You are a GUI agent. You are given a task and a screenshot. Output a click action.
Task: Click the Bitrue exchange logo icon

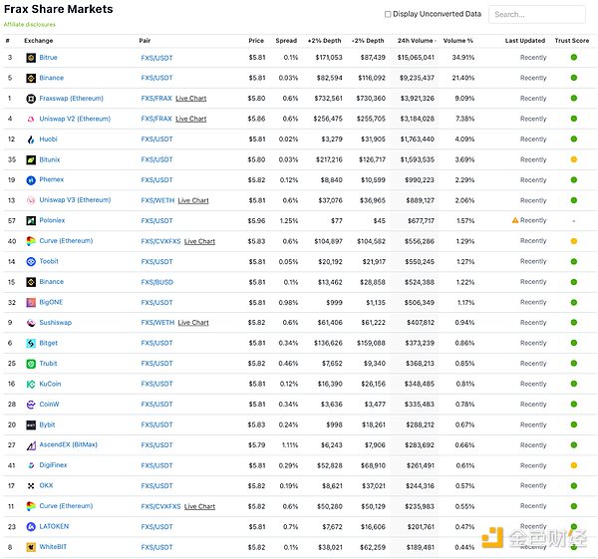click(31, 58)
